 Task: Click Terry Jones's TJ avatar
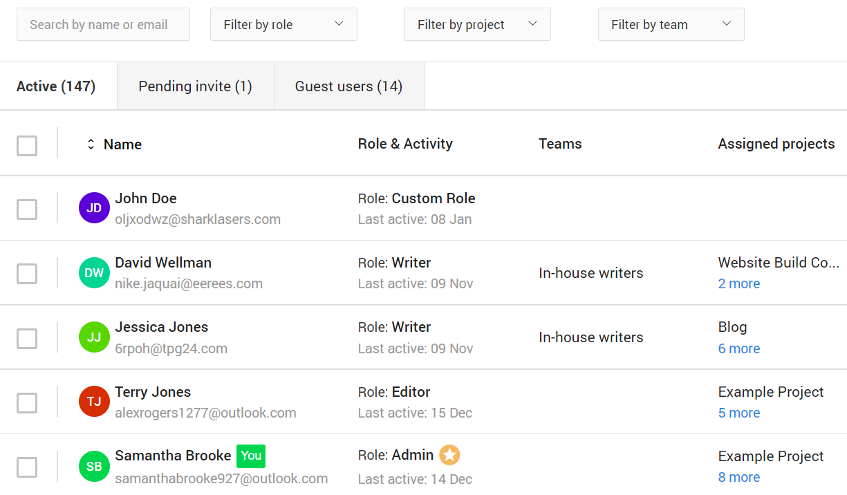tap(94, 402)
